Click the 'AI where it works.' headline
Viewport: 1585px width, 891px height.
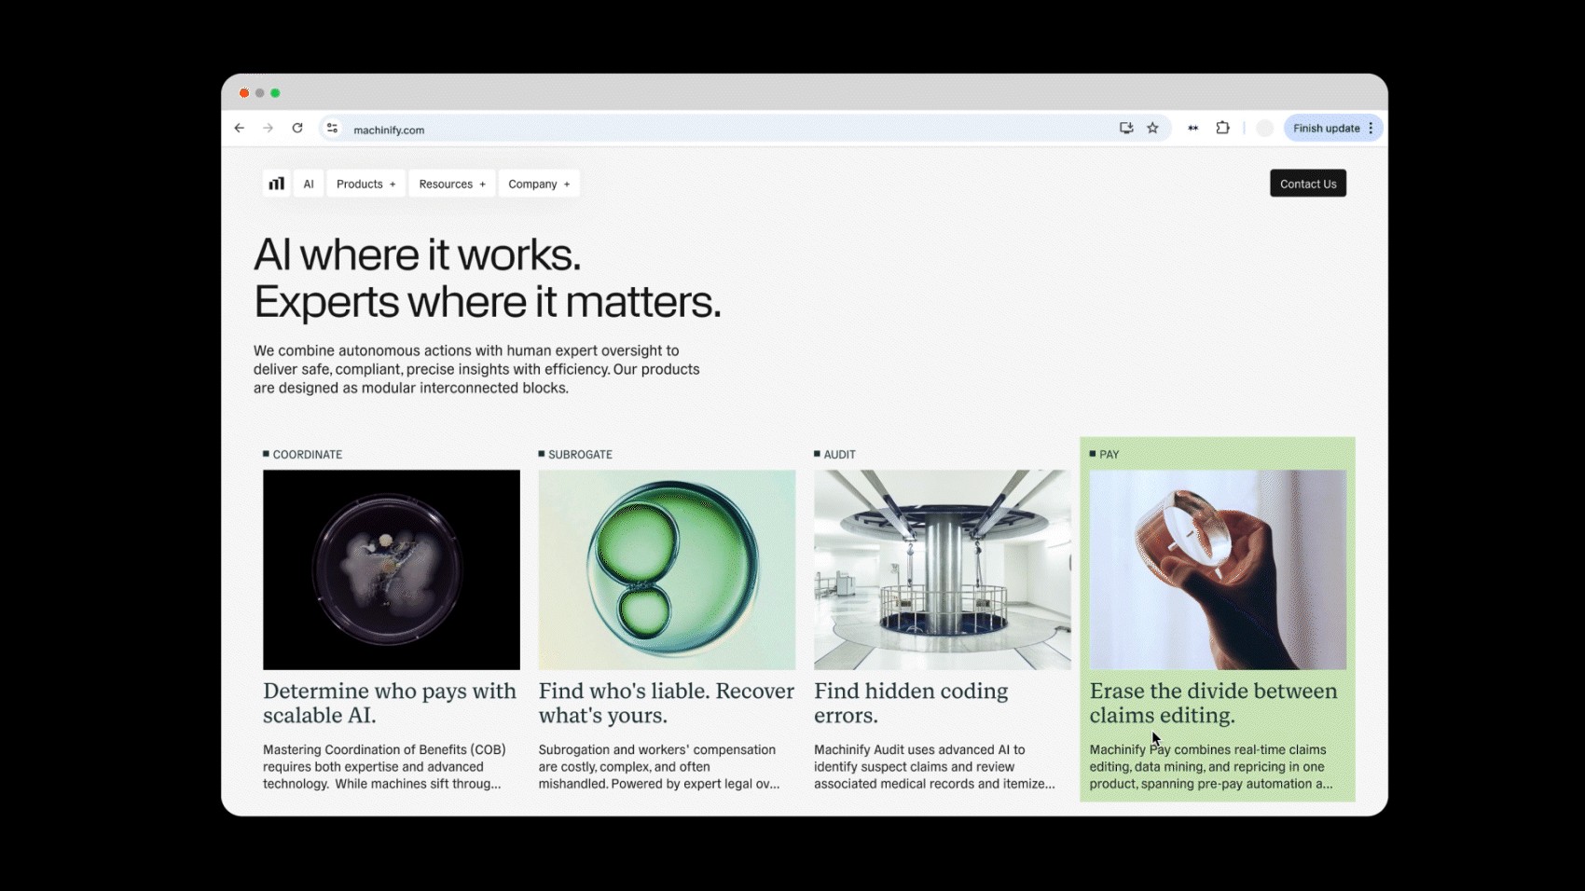click(418, 254)
